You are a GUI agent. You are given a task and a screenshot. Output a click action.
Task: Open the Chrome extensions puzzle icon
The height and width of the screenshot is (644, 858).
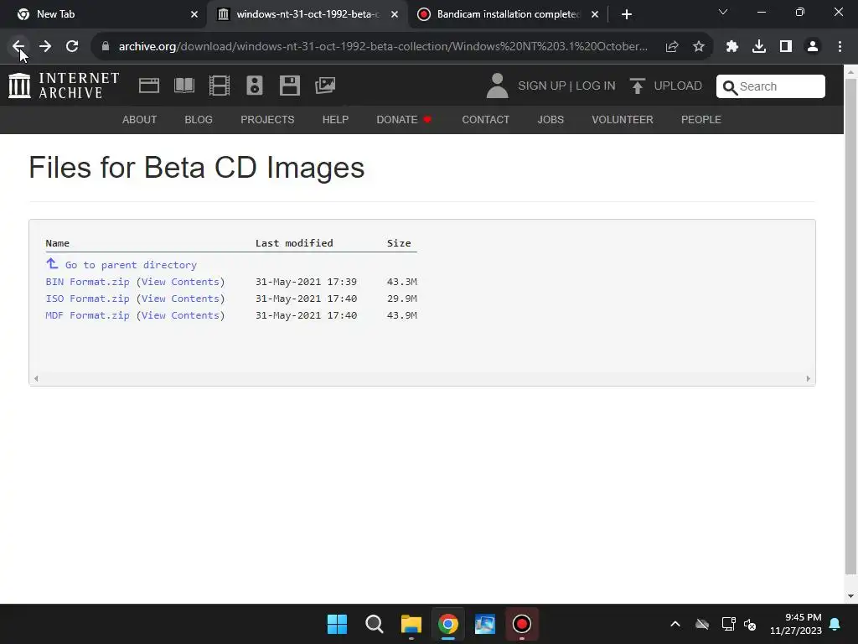tap(732, 47)
